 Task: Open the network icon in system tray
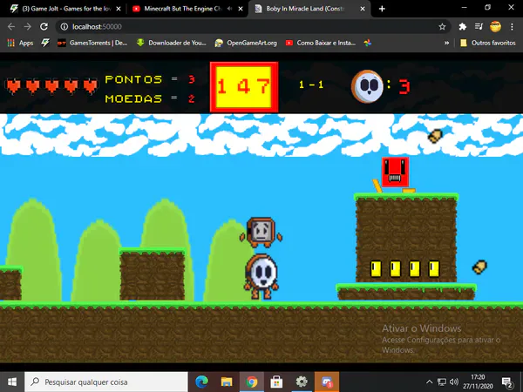[442, 382]
